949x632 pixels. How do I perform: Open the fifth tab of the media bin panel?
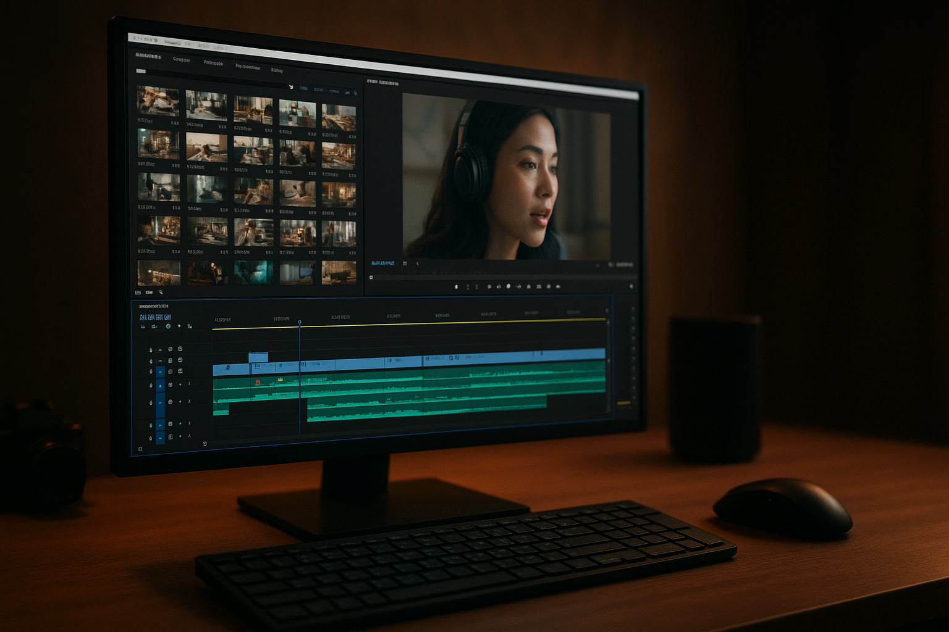click(277, 70)
